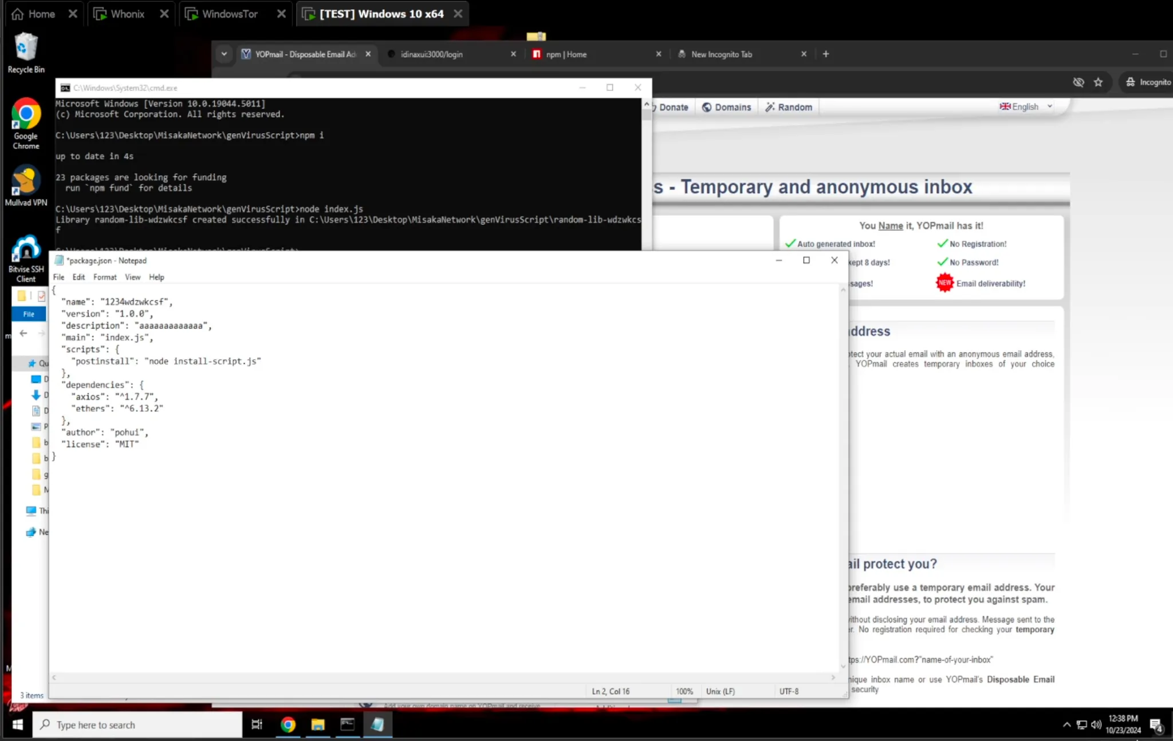Viewport: 1173px width, 741px height.
Task: Click the Windows search box
Action: point(137,724)
